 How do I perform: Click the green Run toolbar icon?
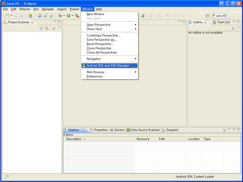pyautogui.click(x=69, y=16)
